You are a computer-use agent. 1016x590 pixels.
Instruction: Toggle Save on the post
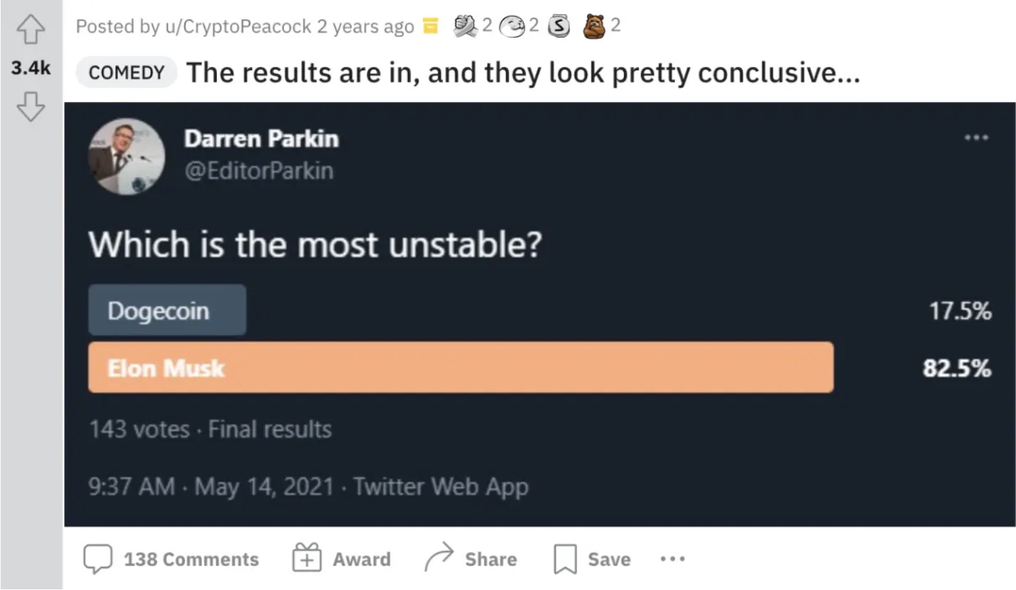click(592, 559)
